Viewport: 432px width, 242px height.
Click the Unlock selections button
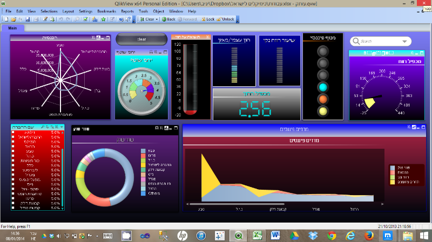coord(225,19)
